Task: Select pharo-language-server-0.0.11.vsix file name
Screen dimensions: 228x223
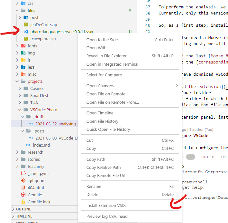Action: click(62, 32)
